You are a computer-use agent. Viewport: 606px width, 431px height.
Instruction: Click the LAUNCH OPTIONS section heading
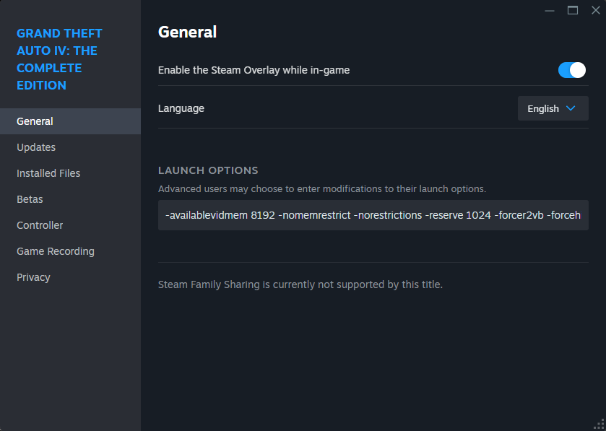point(208,170)
